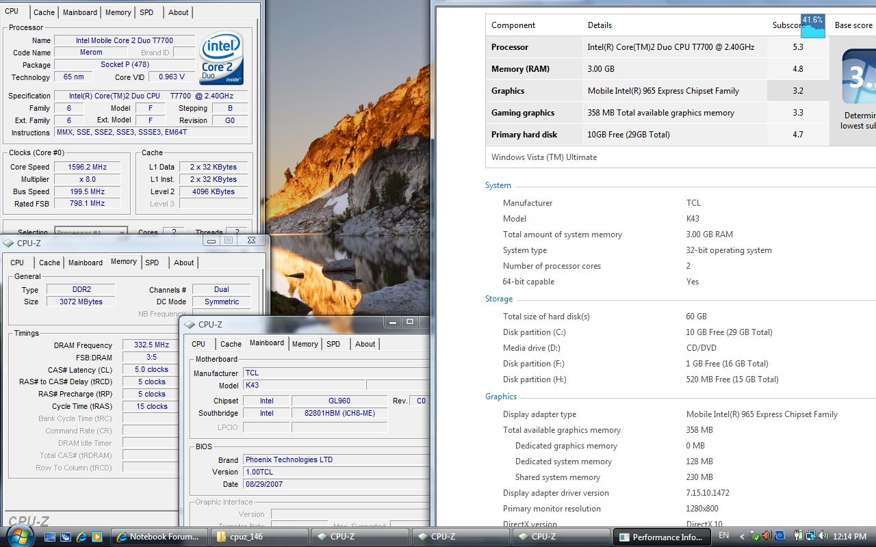The width and height of the screenshot is (876, 547).
Task: Open the EN language bar indicator
Action: coord(724,536)
